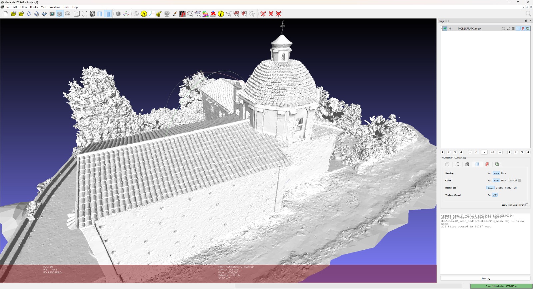The height and width of the screenshot is (289, 533).
Task: Toggle Wireframe rendering in toolbar
Action: (x=92, y=14)
